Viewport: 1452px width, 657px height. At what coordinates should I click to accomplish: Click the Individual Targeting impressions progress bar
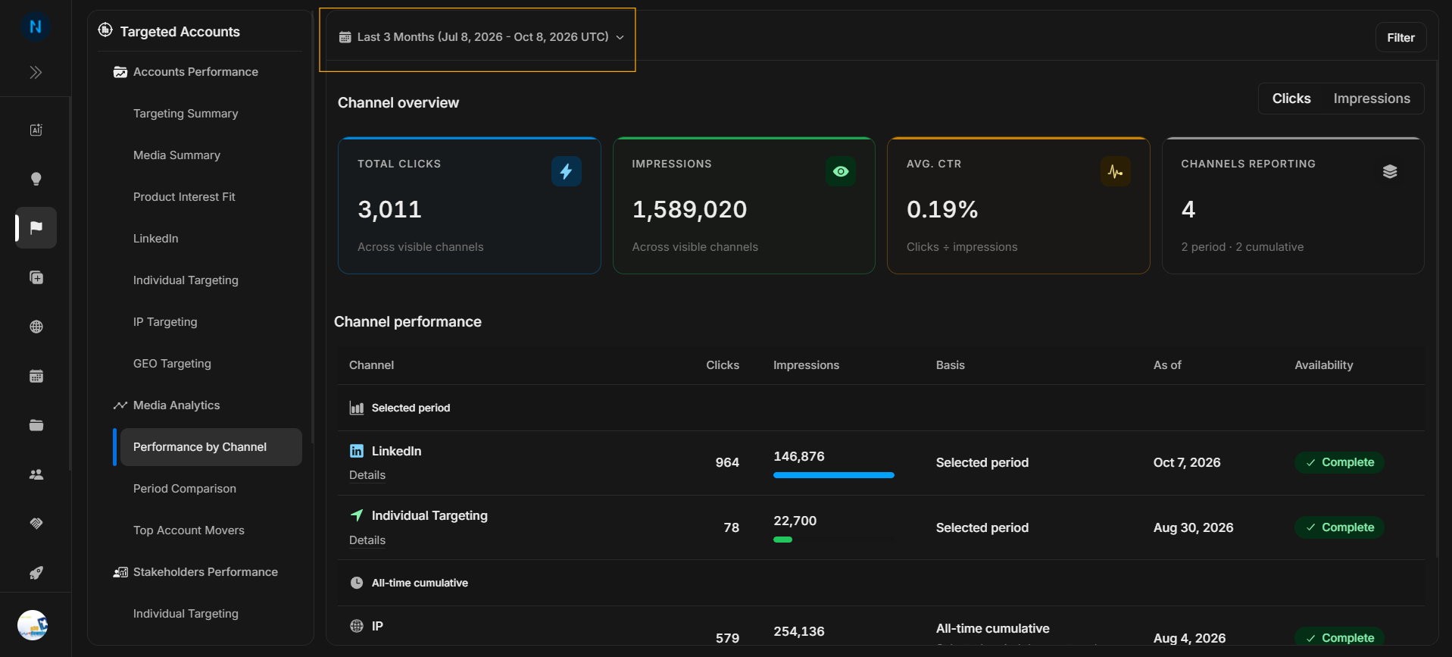click(x=834, y=540)
